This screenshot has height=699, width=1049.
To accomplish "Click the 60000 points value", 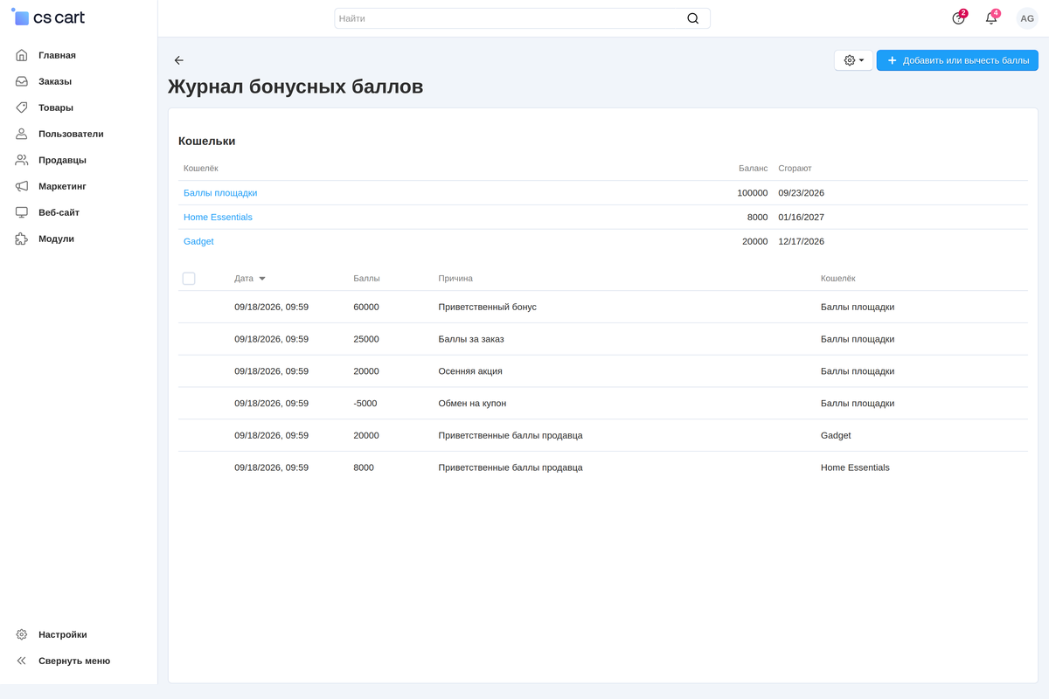I will point(366,308).
